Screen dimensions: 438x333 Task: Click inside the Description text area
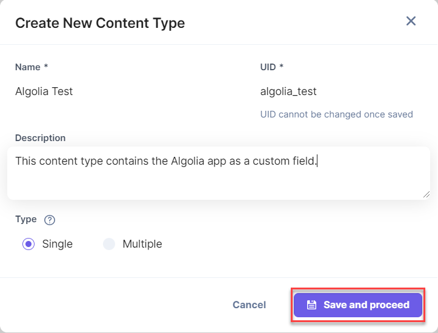[x=219, y=173]
